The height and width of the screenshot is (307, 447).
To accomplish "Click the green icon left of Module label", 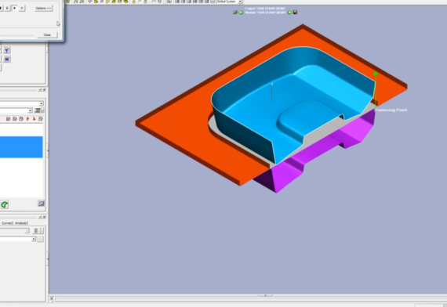I will point(242,13).
